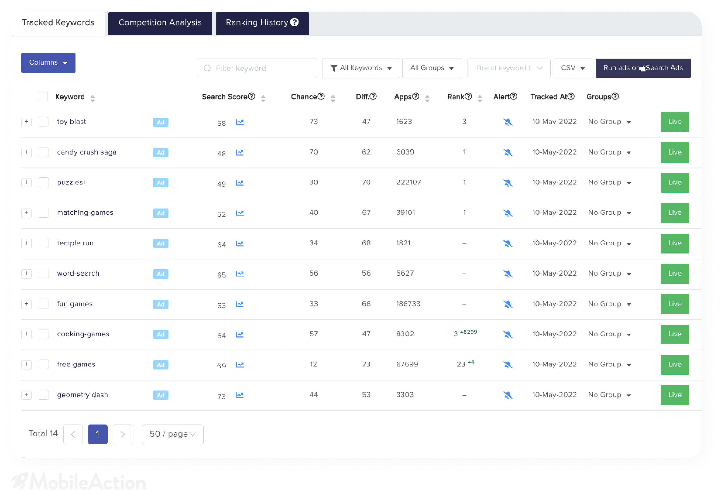
Task: Open No Group dropdown for free games
Action: (610, 364)
